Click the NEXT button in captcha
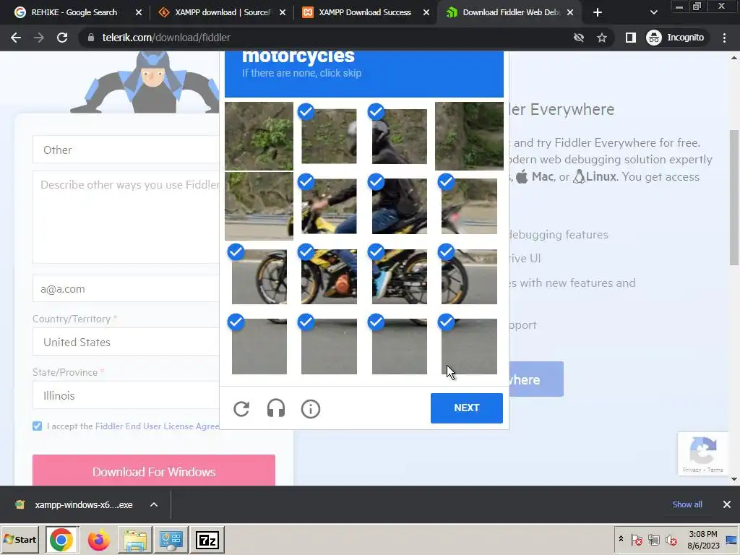Image resolution: width=740 pixels, height=555 pixels. tap(466, 408)
